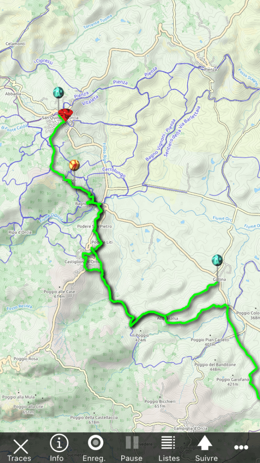Open the three-dots more menu

tap(241, 447)
